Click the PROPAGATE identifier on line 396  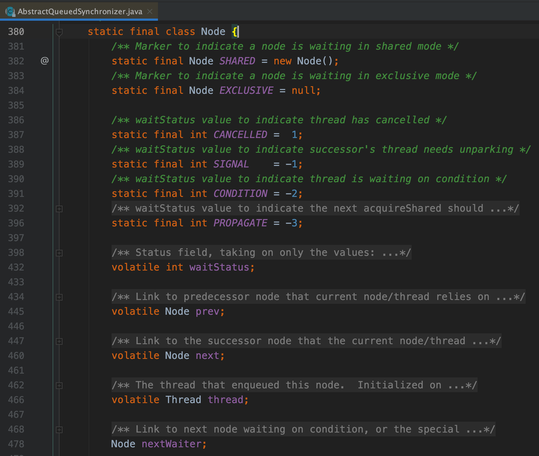[x=240, y=223]
